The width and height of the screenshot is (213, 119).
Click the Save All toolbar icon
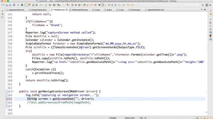tap(10, 5)
